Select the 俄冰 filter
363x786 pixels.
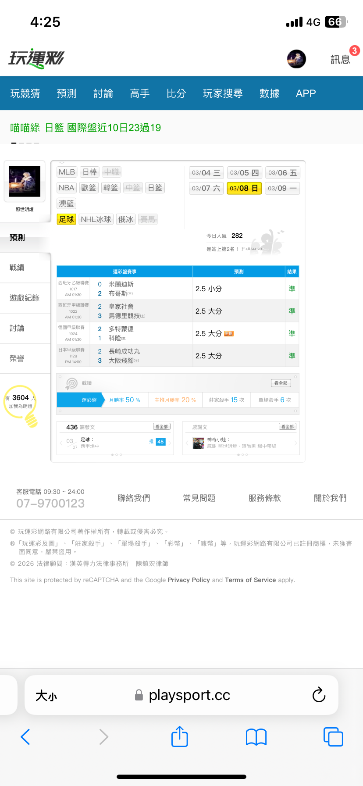tap(126, 219)
